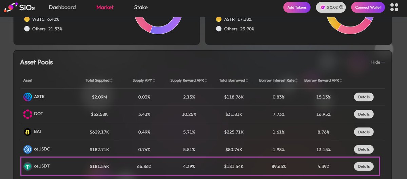Open the Dashboard tab
The width and height of the screenshot is (407, 179).
62,7
